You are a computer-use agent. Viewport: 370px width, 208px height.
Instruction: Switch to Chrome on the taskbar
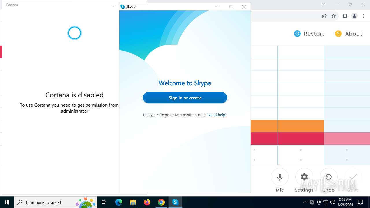[x=161, y=202]
